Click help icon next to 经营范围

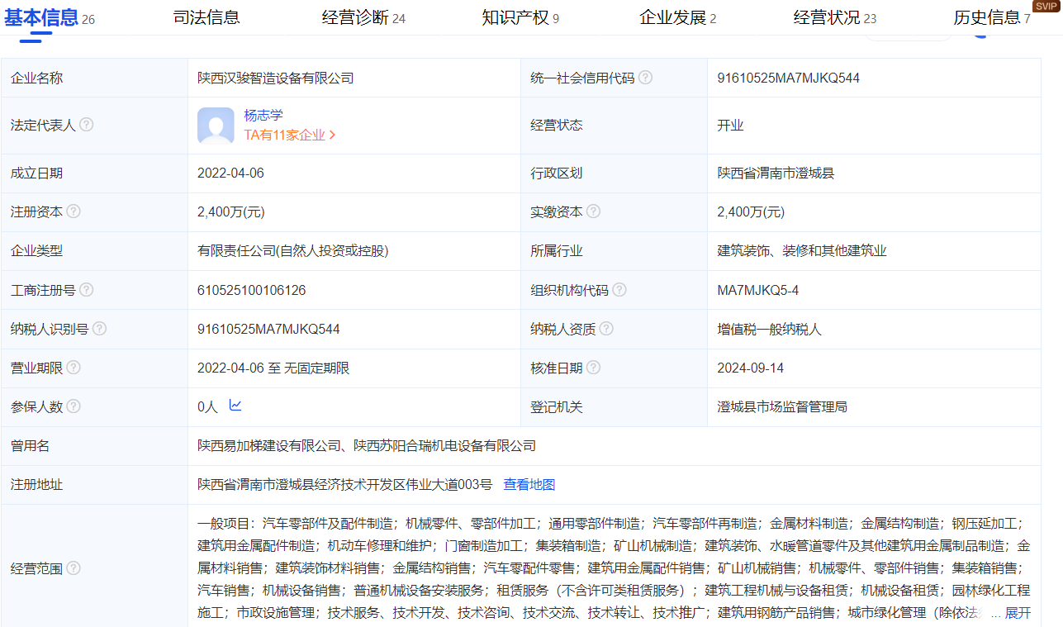[x=74, y=568]
